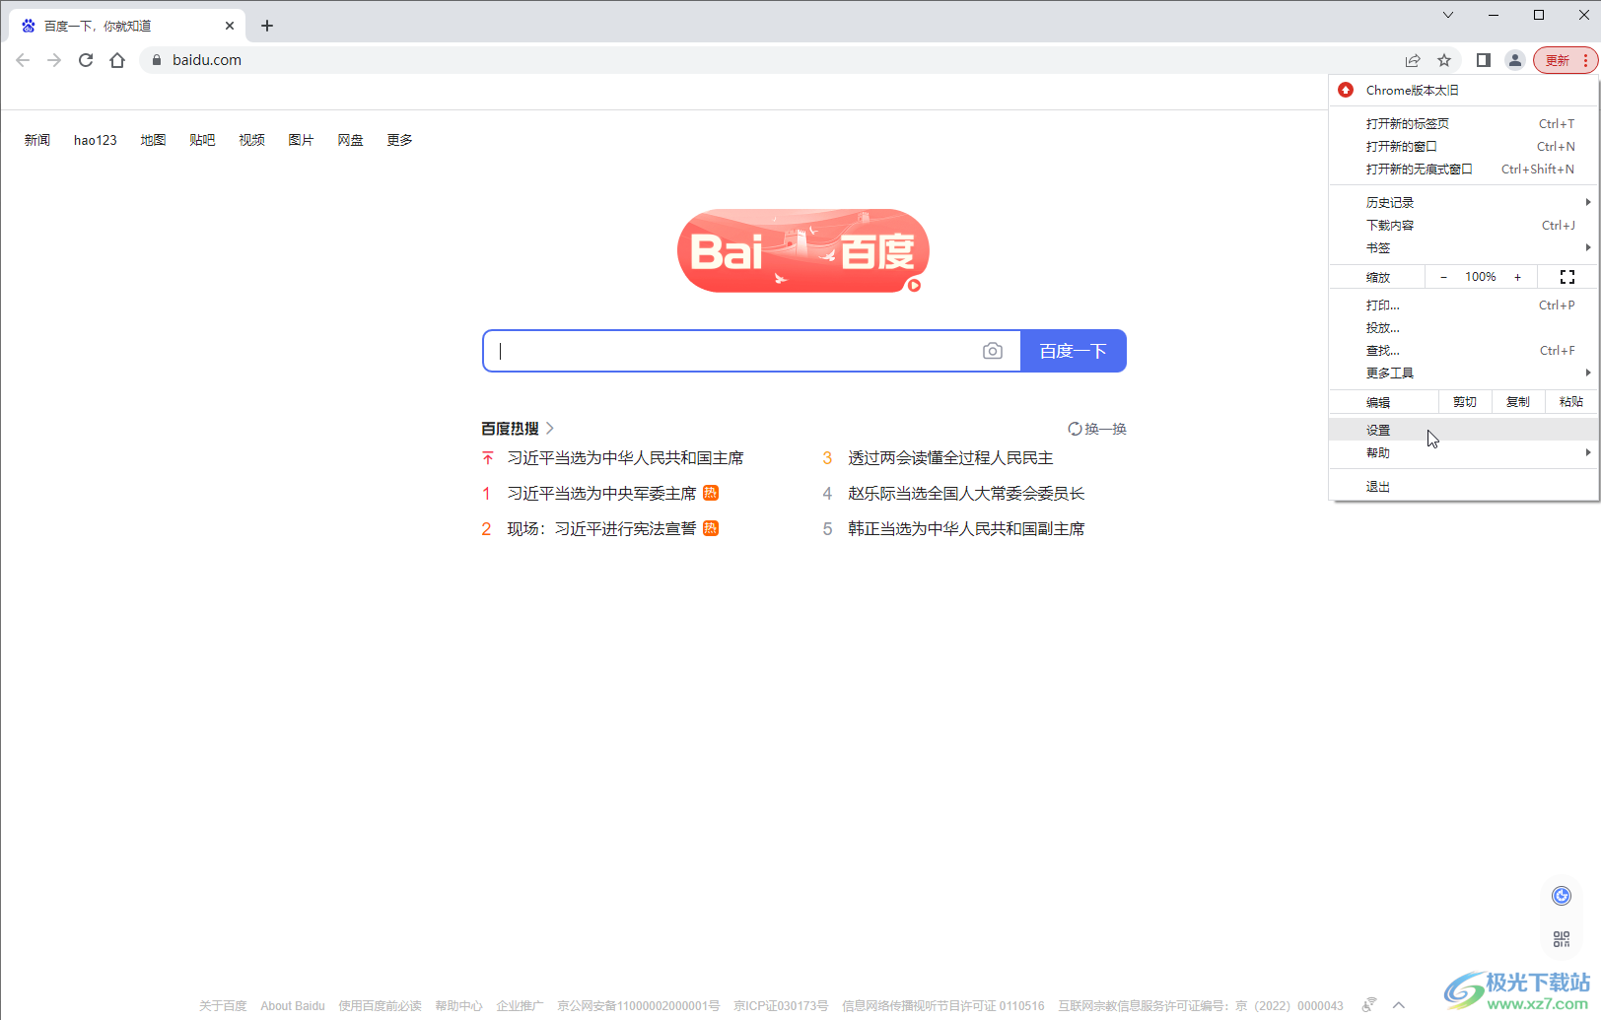
Task: Decrease zoom with minus button
Action: pyautogui.click(x=1444, y=277)
